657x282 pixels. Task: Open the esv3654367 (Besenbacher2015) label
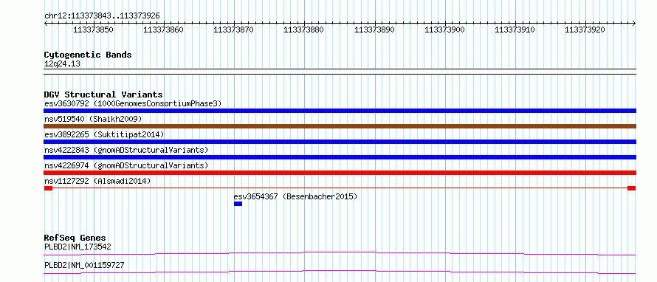point(295,196)
